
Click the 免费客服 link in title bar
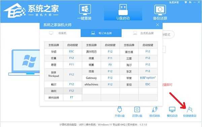point(174,2)
